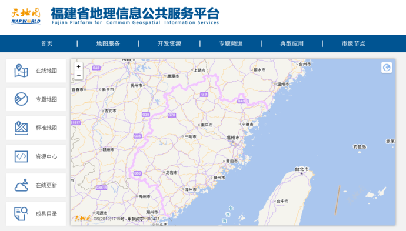The height and width of the screenshot is (231, 406).
Task: Click the 在线更新 cloud icon
Action: point(21,185)
